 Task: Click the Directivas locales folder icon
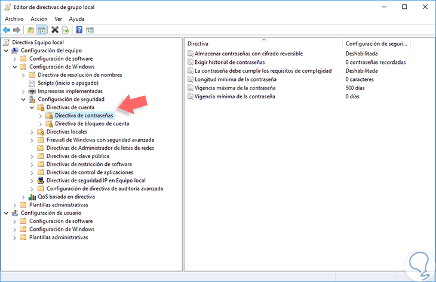point(41,132)
